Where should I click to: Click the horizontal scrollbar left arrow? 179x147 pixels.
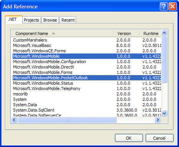[14, 120]
